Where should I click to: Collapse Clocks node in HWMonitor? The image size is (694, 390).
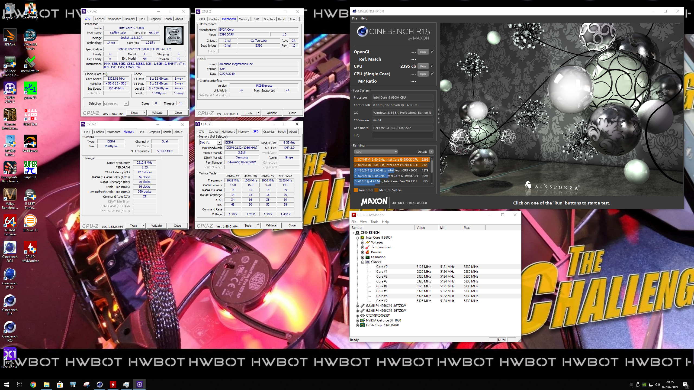click(362, 262)
